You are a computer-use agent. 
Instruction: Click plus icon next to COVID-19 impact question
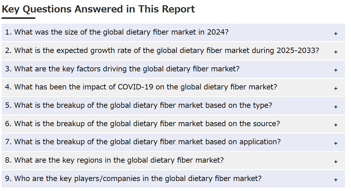click(x=336, y=88)
